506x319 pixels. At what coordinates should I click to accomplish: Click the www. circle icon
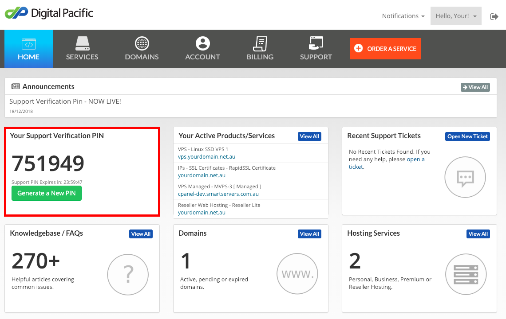297,274
